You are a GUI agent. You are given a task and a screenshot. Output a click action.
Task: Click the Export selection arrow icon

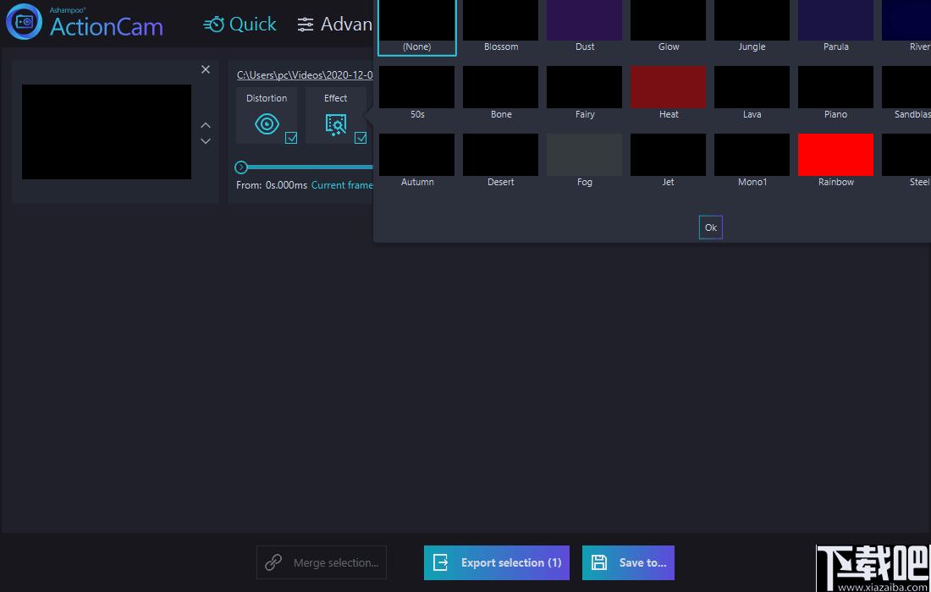point(441,562)
